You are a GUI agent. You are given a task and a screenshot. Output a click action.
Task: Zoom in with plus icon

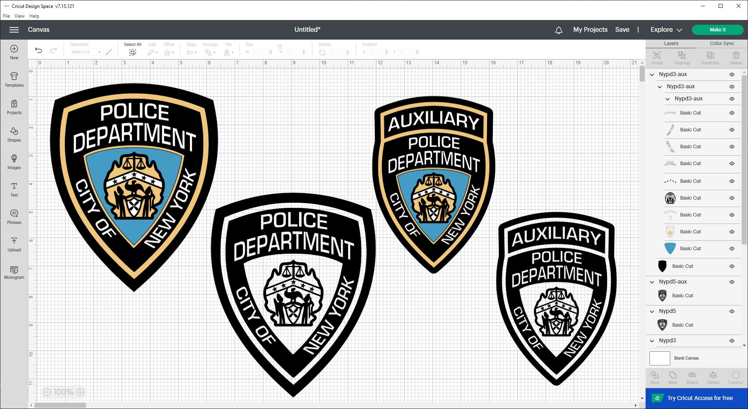tap(80, 392)
